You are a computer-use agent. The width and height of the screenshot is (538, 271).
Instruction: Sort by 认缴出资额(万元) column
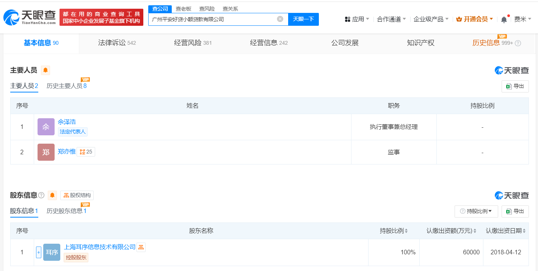(x=475, y=231)
